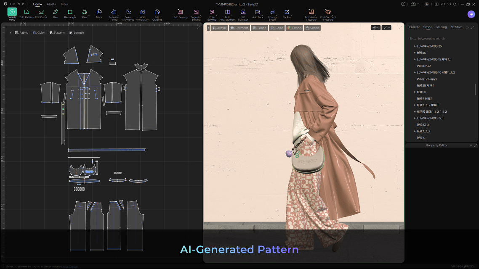The image size is (479, 269).
Task: Select Pattern39 in the scene list
Action: [x=423, y=66]
